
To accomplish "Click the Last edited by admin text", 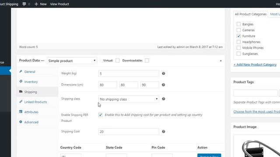I will click(190, 47).
